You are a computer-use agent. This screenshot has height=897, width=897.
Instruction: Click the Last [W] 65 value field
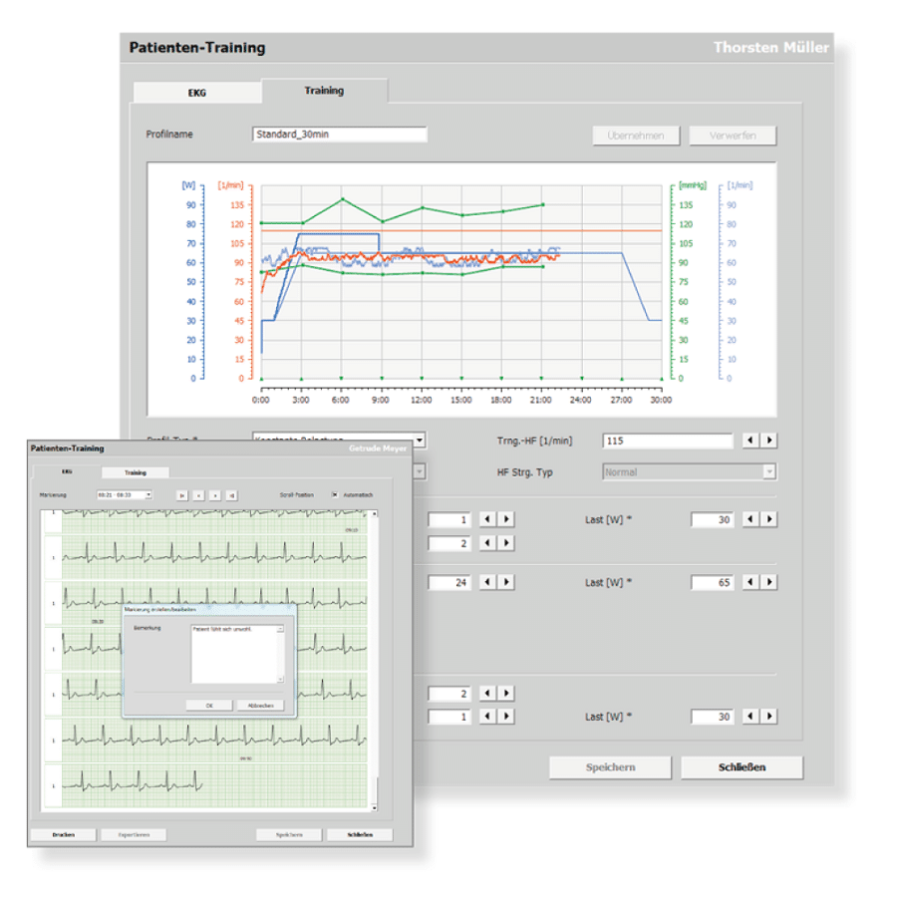point(713,582)
